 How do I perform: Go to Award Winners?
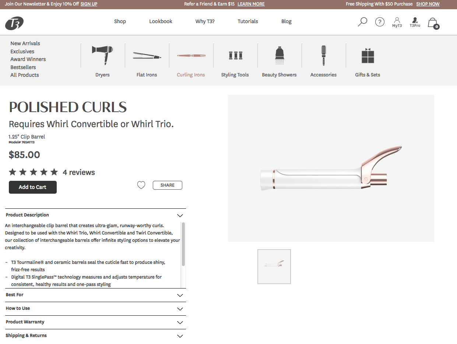click(28, 59)
